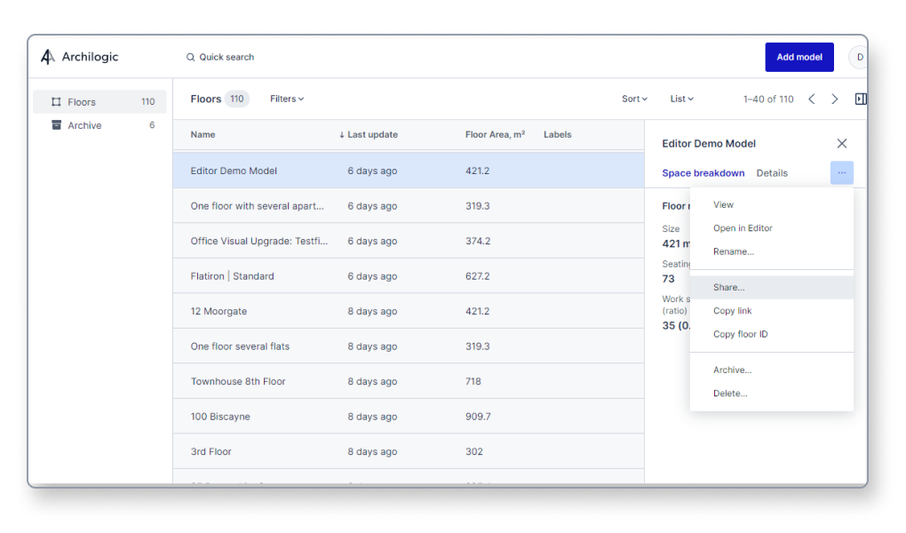
Task: Open the Filters dropdown
Action: pos(286,99)
